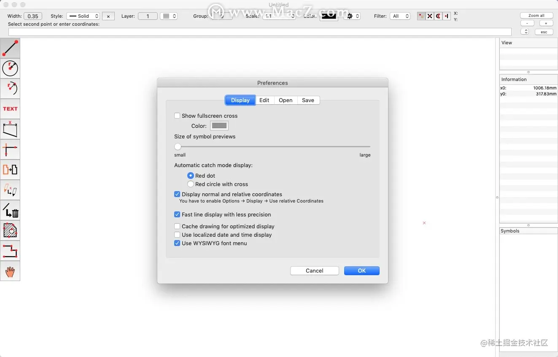Enable Cache drawing for optimized display
Screen dimensions: 558x357
[177, 226]
